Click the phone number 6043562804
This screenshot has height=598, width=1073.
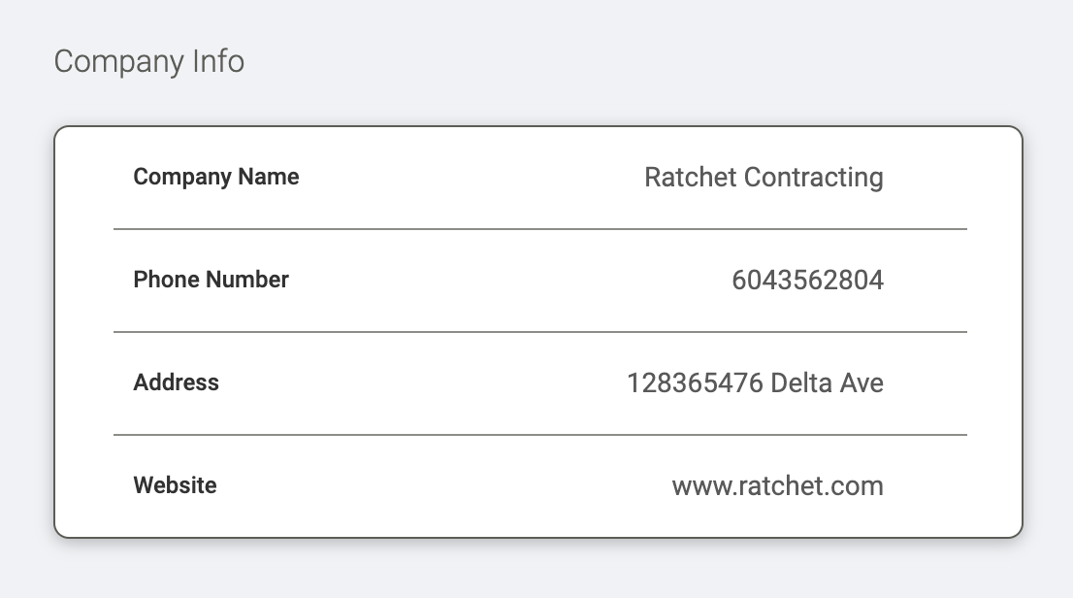(807, 281)
